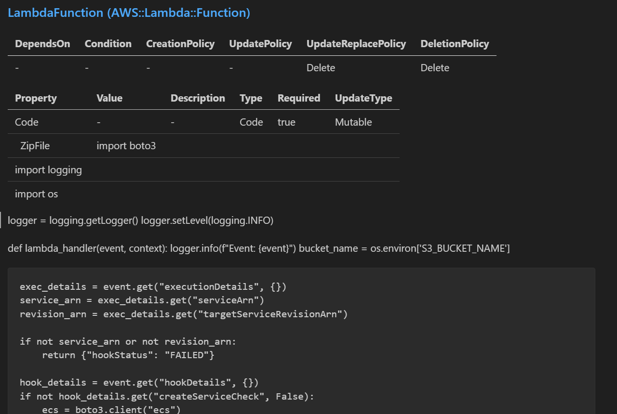
Task: Click the Delete value under UpdateReplacePolicy
Action: click(321, 68)
